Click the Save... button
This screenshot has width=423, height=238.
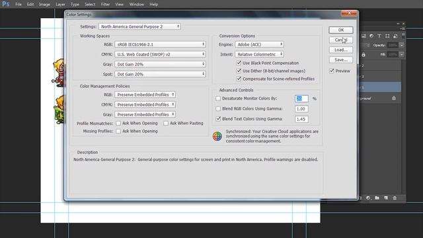[341, 59]
